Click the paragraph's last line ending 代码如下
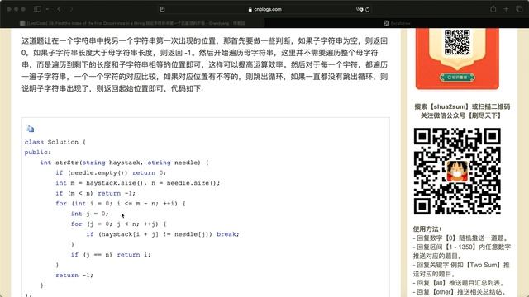 (x=112, y=88)
